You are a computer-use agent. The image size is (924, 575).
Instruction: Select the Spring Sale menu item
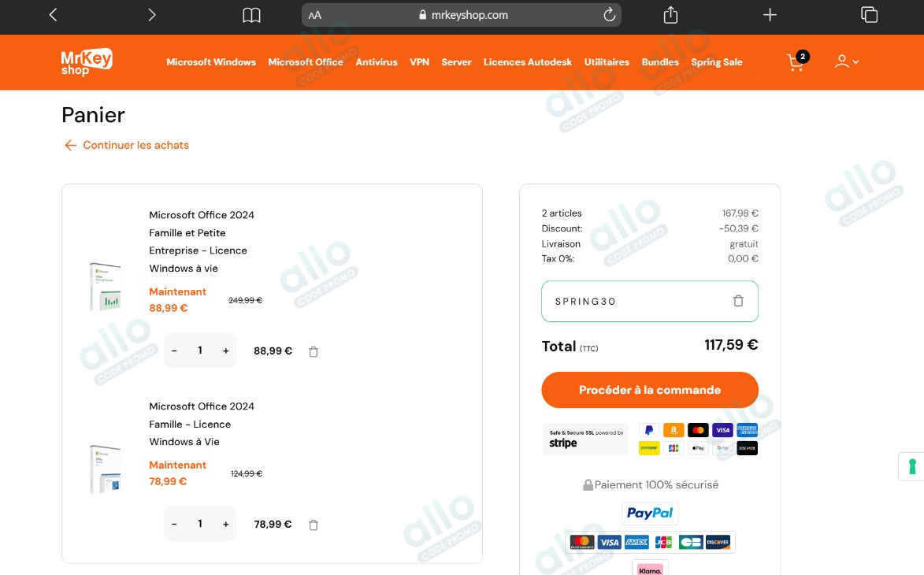pos(716,61)
